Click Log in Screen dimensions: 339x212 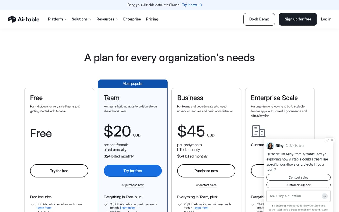(326, 19)
